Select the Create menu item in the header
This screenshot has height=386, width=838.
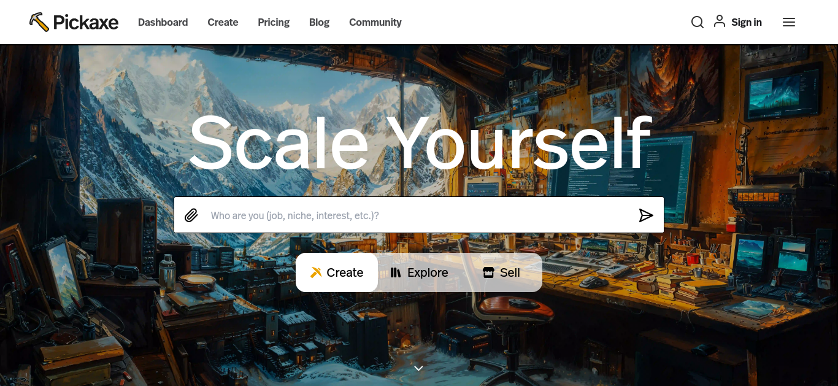tap(223, 22)
